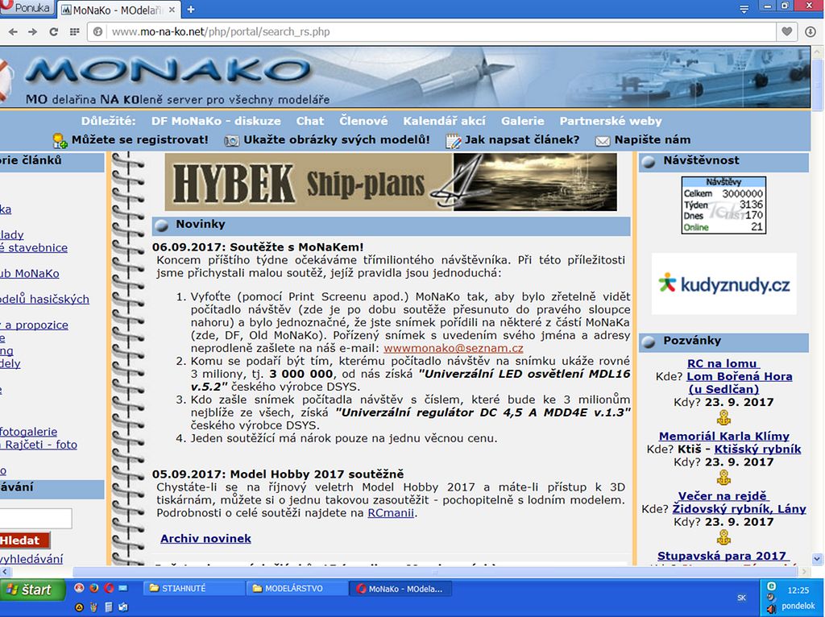Open the Archiv novinek link
Viewport: 825px width, 617px height.
[x=205, y=538]
